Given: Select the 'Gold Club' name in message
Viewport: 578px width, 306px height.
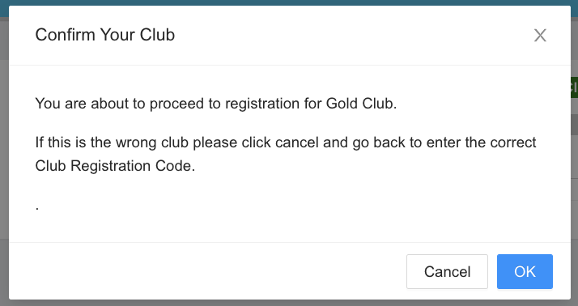Looking at the screenshot, I should tap(359, 104).
